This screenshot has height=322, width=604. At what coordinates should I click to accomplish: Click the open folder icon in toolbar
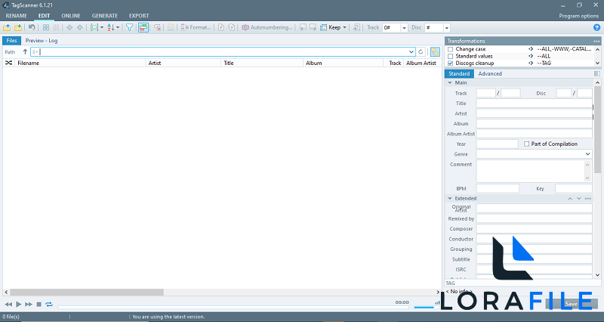pyautogui.click(x=7, y=27)
